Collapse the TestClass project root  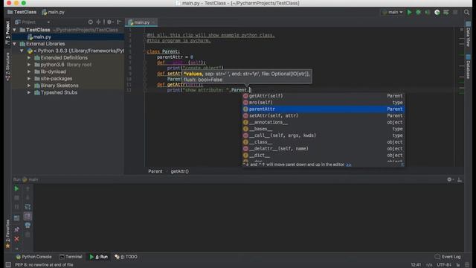pyautogui.click(x=15, y=30)
